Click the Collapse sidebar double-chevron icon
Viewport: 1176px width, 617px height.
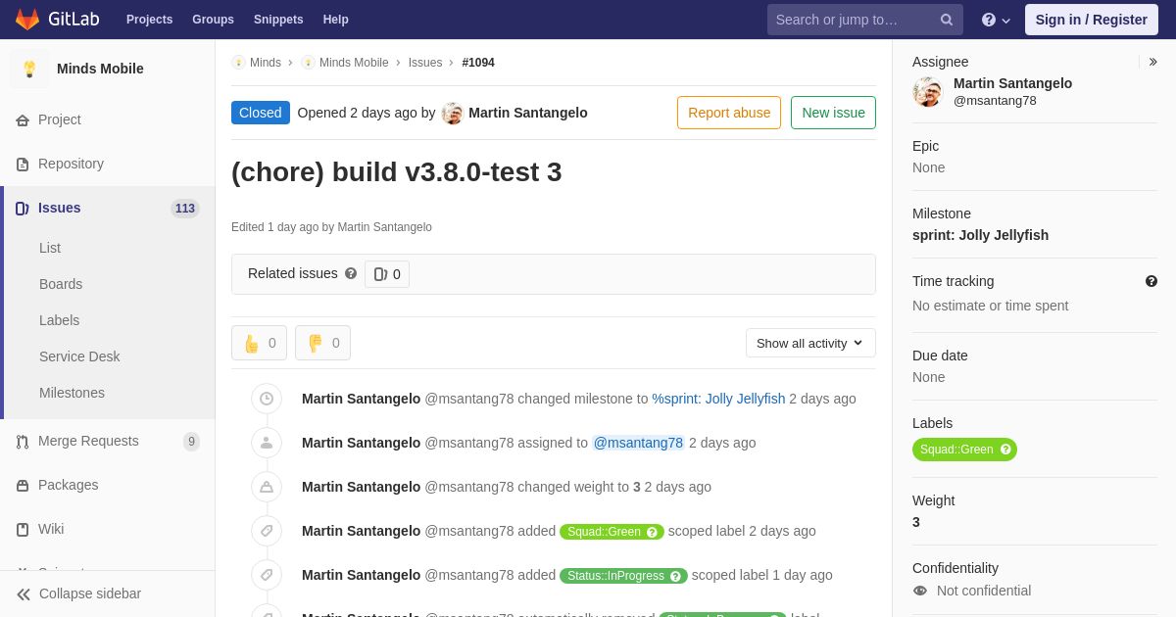24,594
